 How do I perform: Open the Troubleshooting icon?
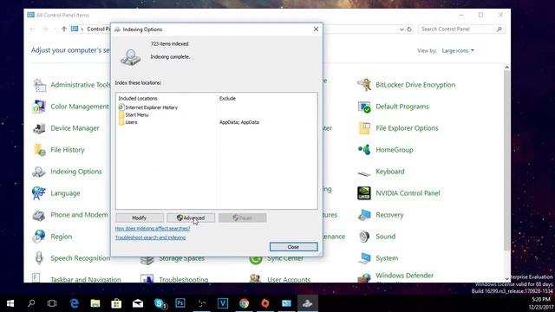(x=147, y=278)
